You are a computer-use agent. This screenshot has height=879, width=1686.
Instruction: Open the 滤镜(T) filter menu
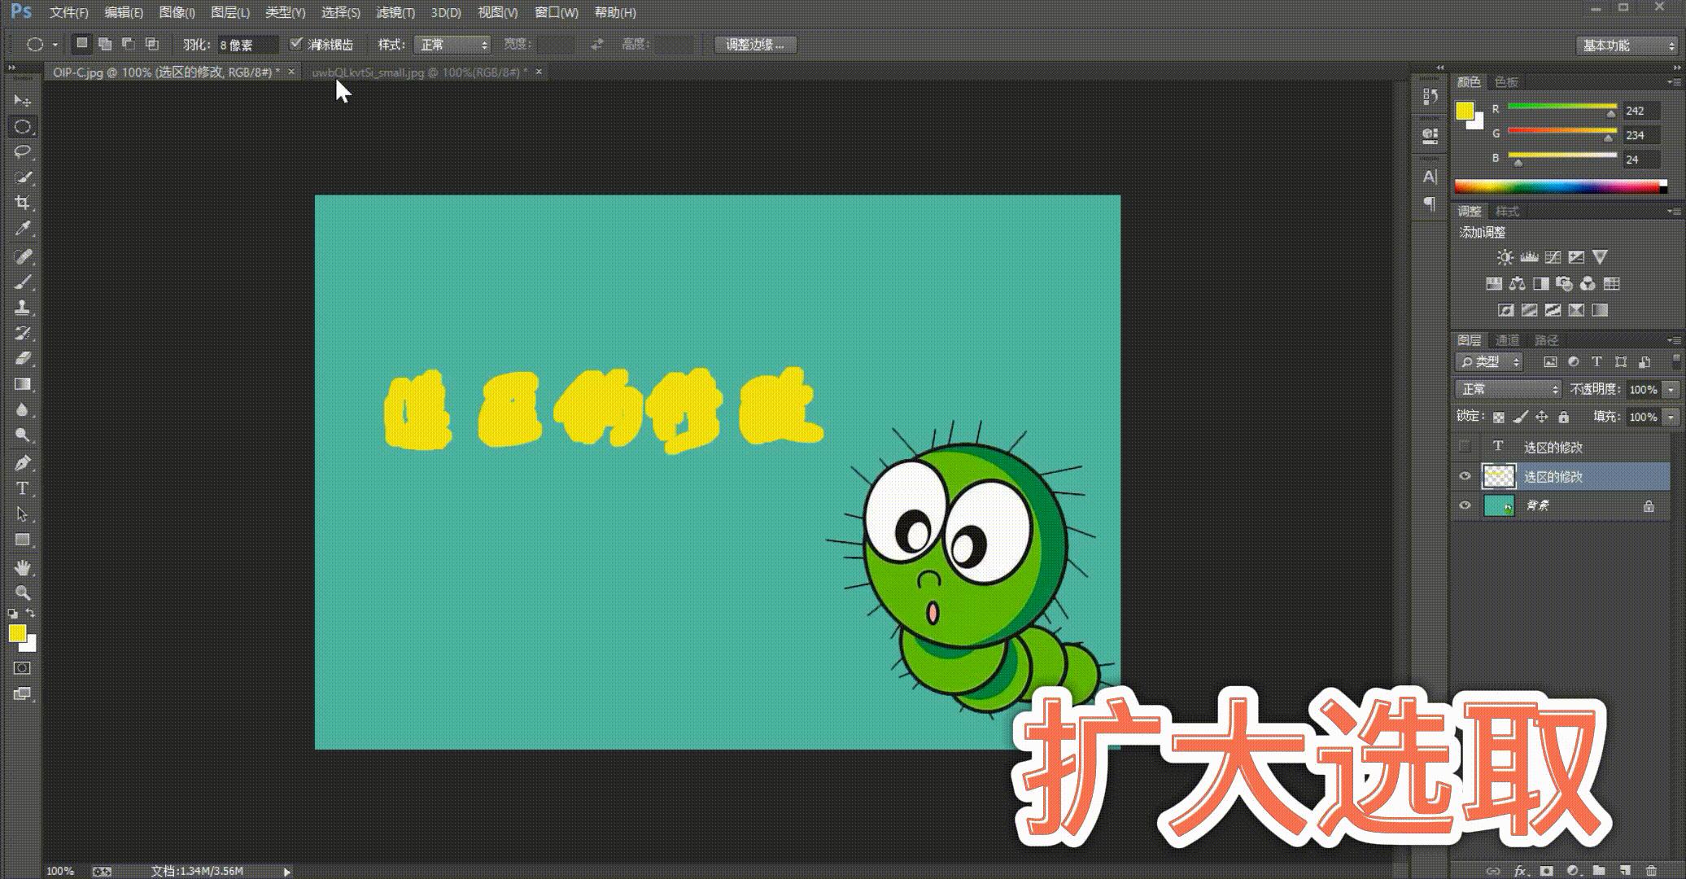tap(395, 12)
